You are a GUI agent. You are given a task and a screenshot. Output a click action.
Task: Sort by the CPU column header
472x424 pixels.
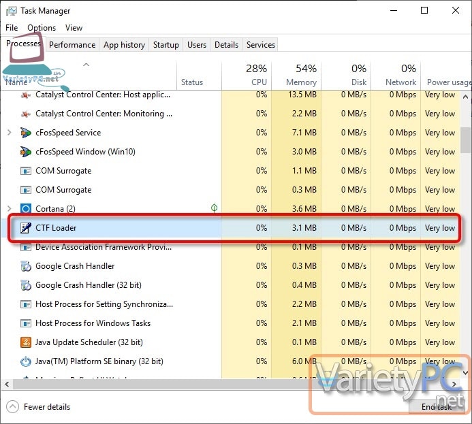tap(247, 75)
